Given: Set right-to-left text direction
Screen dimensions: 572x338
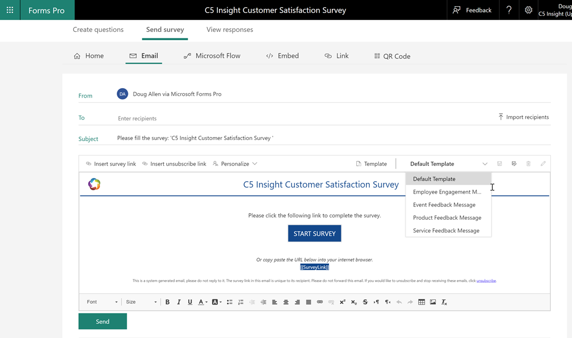Looking at the screenshot, I should click(x=388, y=302).
